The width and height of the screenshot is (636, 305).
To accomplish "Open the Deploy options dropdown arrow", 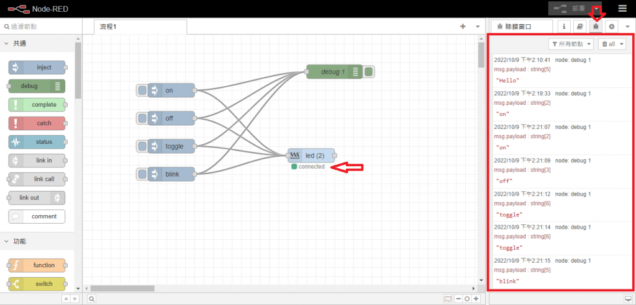I will coord(596,9).
